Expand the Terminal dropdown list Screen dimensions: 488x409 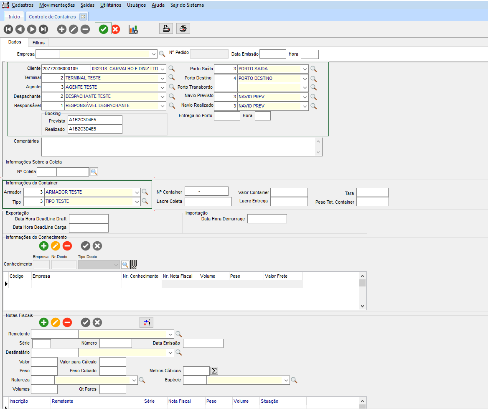[162, 78]
